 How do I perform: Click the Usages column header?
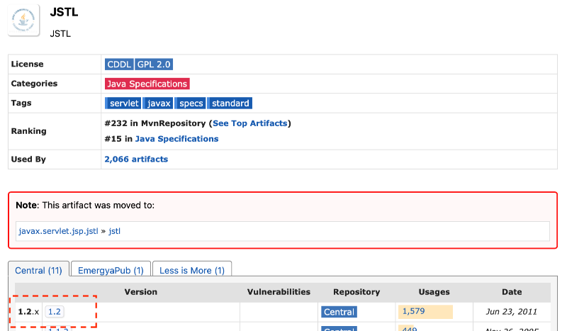point(434,292)
